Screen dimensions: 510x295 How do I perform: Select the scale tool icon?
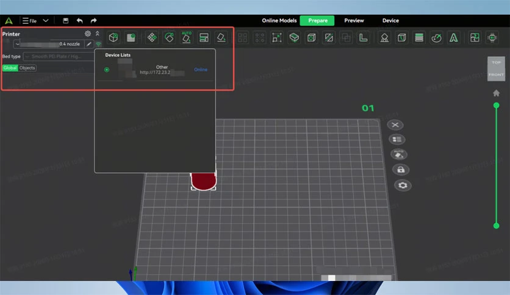click(277, 38)
